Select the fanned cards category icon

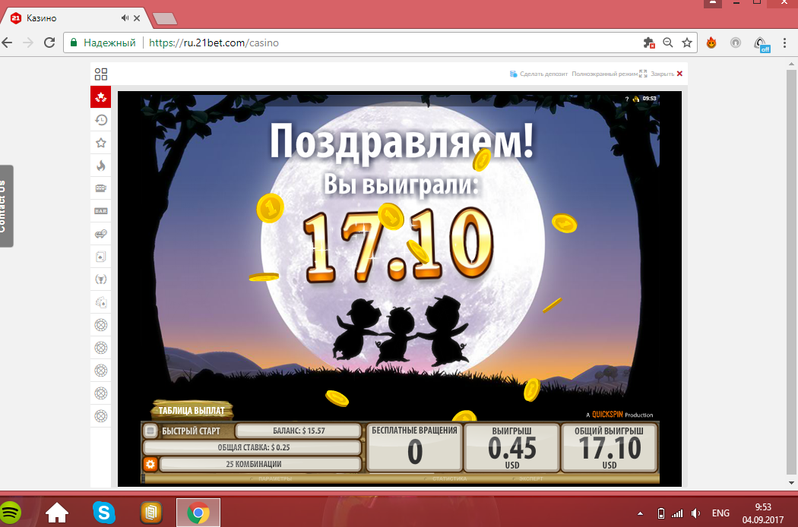pyautogui.click(x=101, y=302)
